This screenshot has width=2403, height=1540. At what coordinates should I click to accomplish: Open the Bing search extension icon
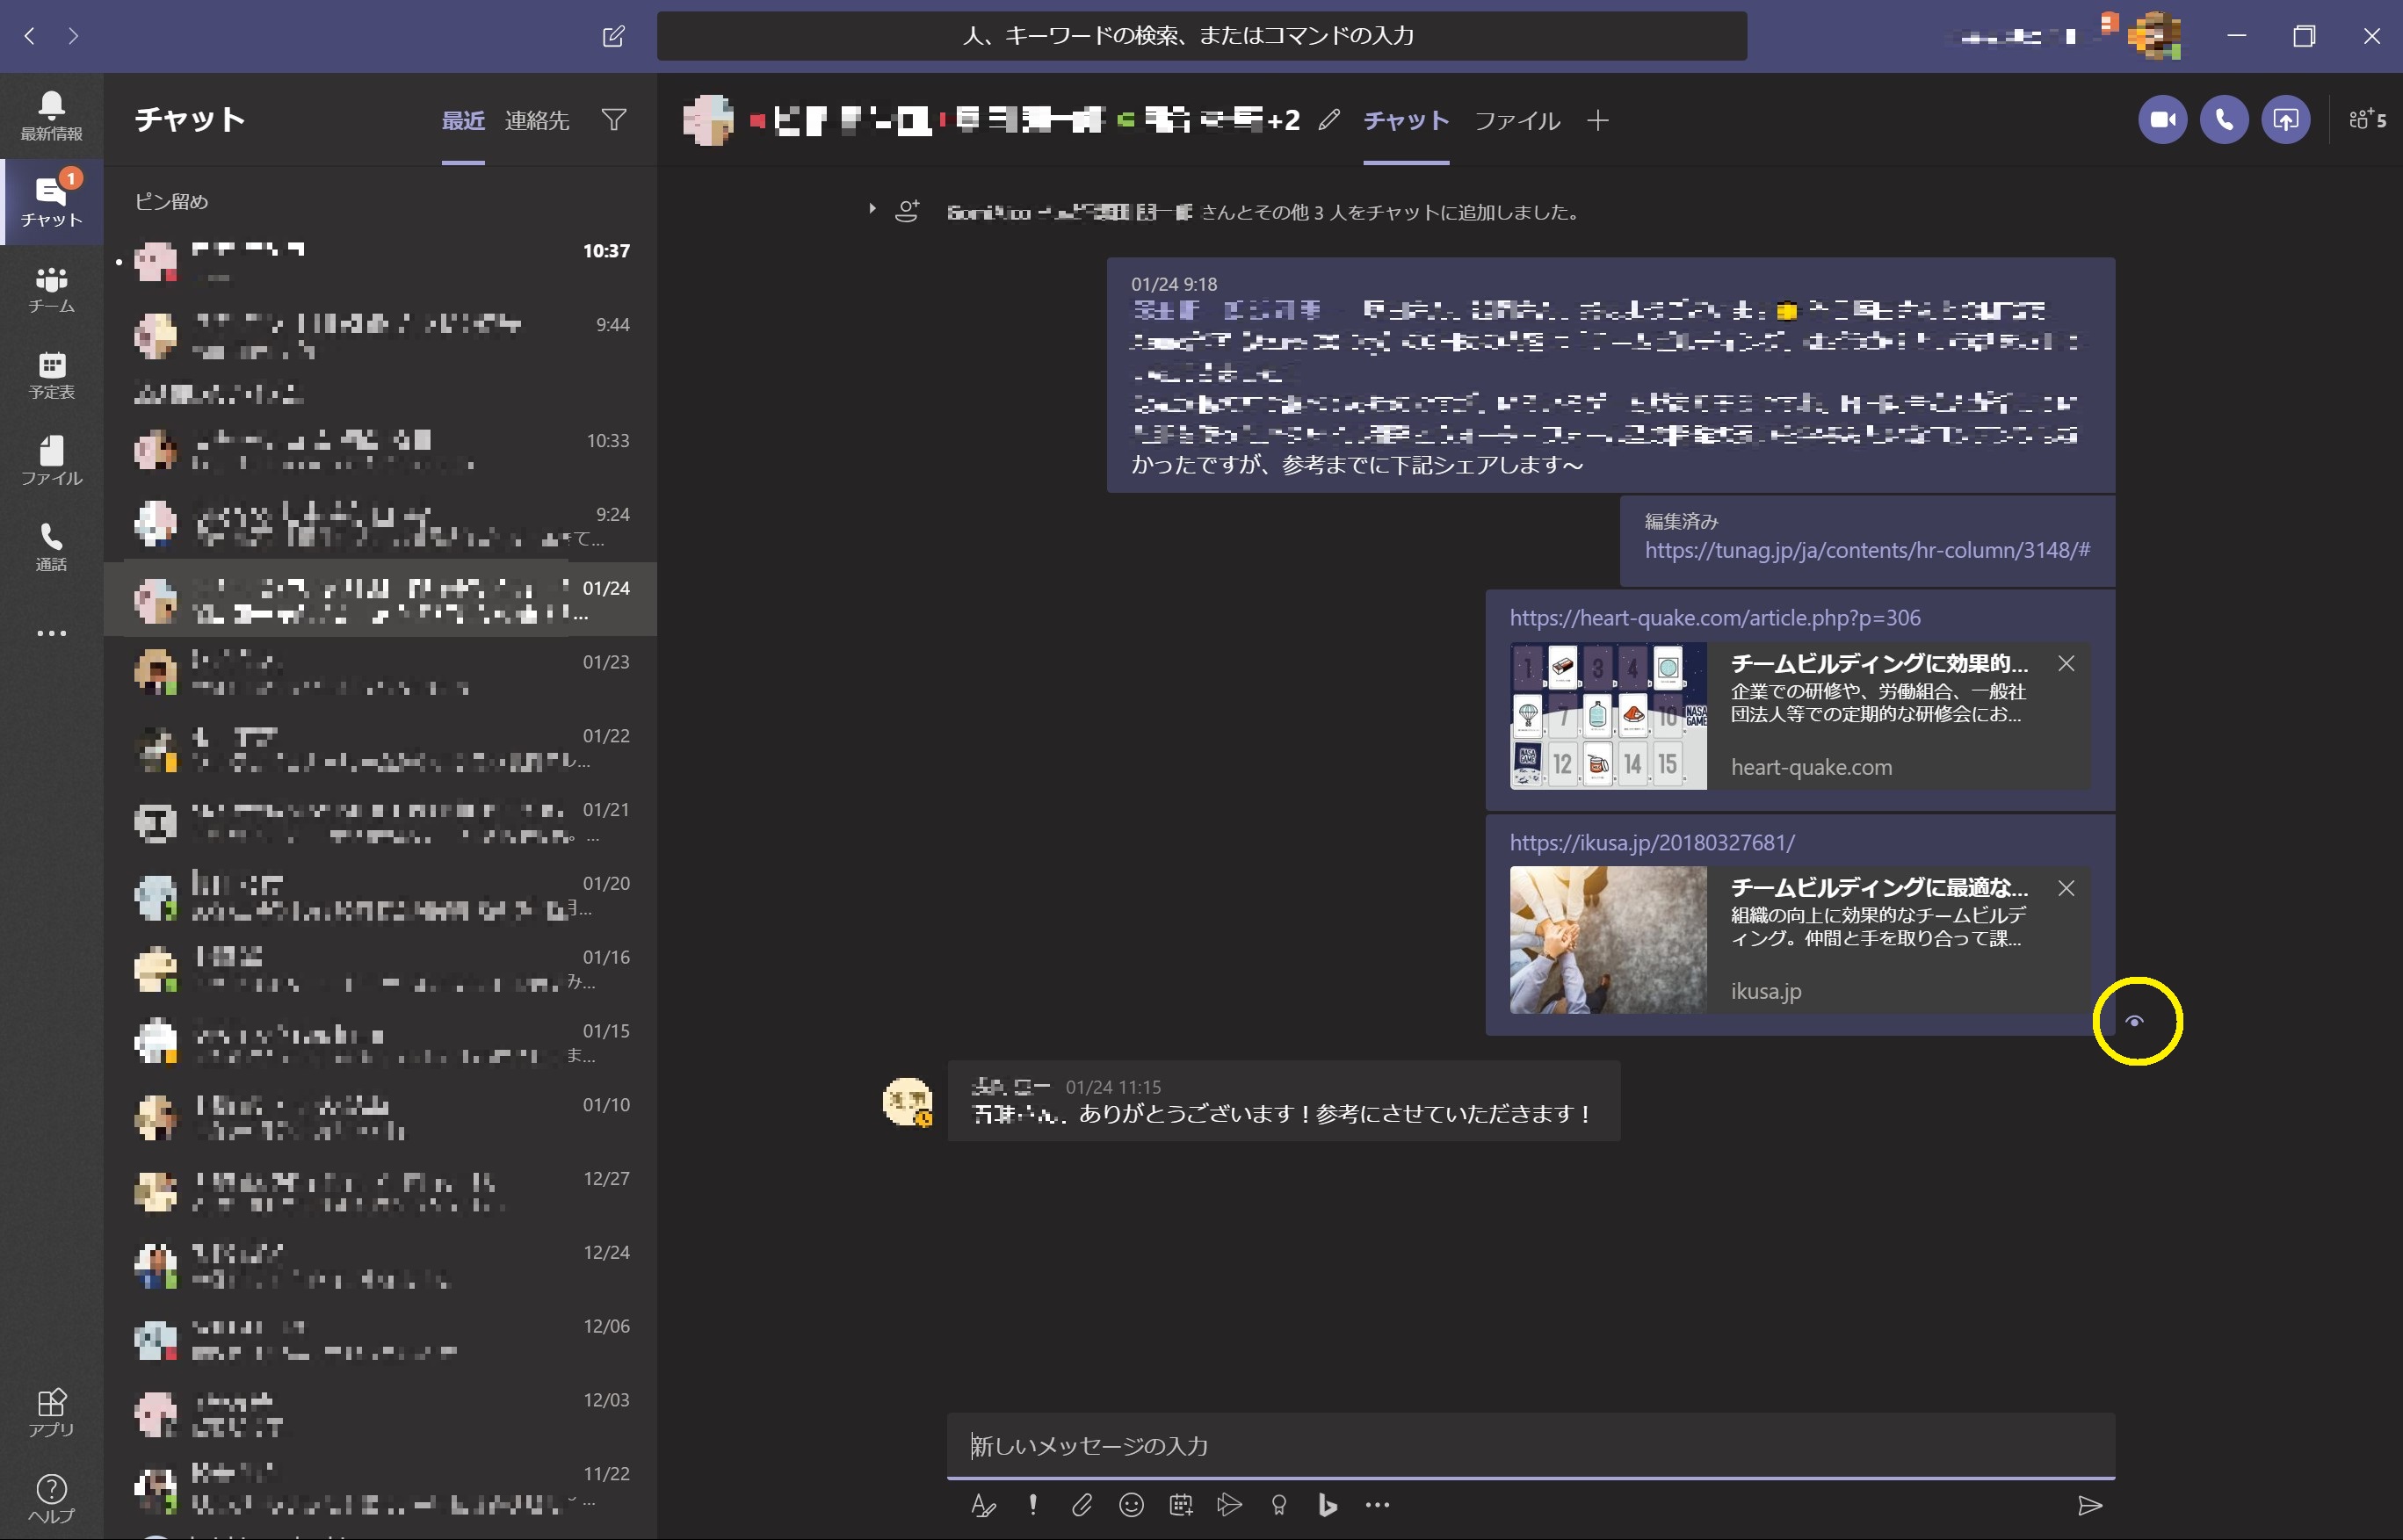(x=1327, y=1505)
